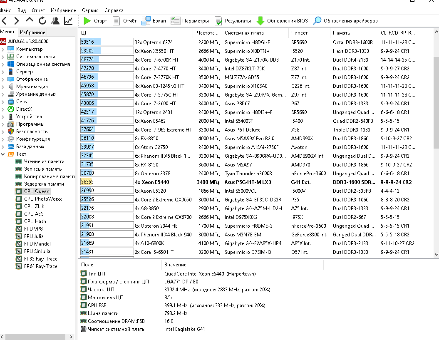Open the Отчёт menu in the menu bar
The image size is (439, 340).
click(x=38, y=10)
